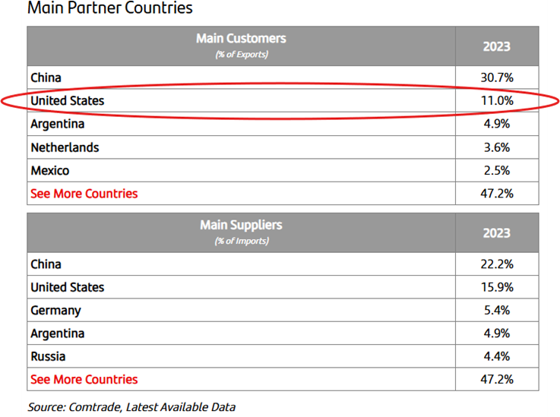
Task: Click the 22.2% import share value
Action: [496, 264]
